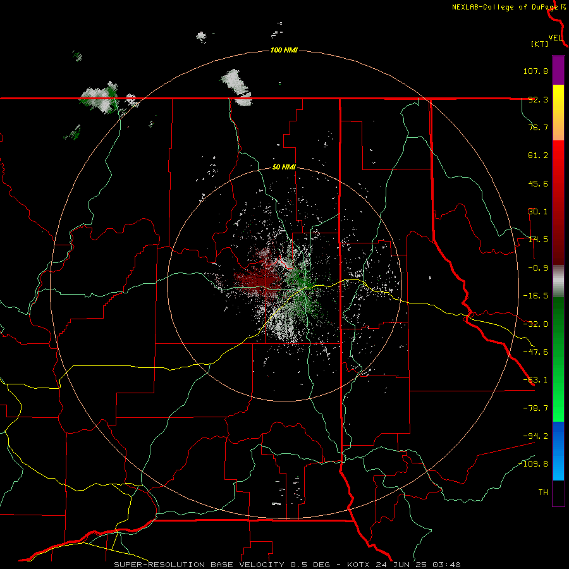This screenshot has height=569, width=569.
Task: Click the 30.1 scale value
Action: pos(538,212)
